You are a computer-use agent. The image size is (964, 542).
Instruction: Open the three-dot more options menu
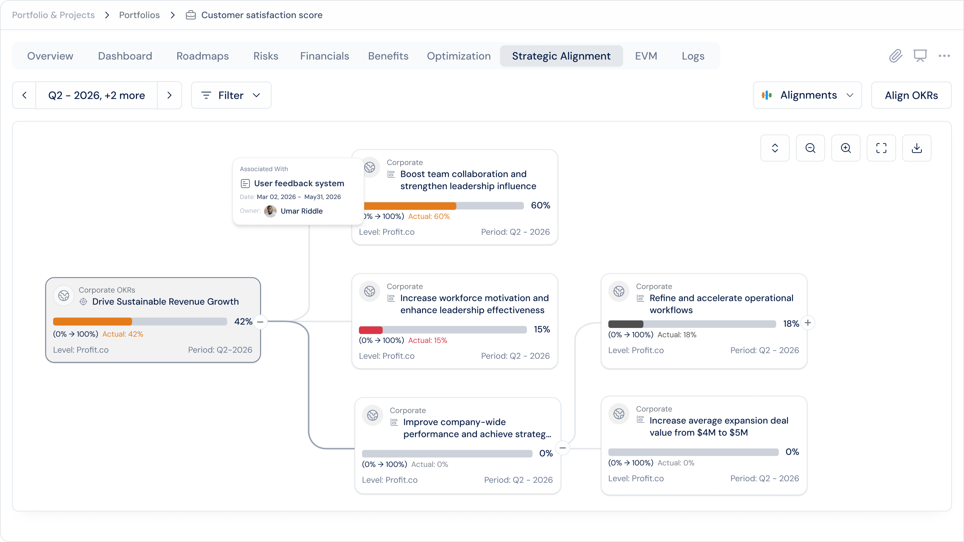tap(944, 56)
